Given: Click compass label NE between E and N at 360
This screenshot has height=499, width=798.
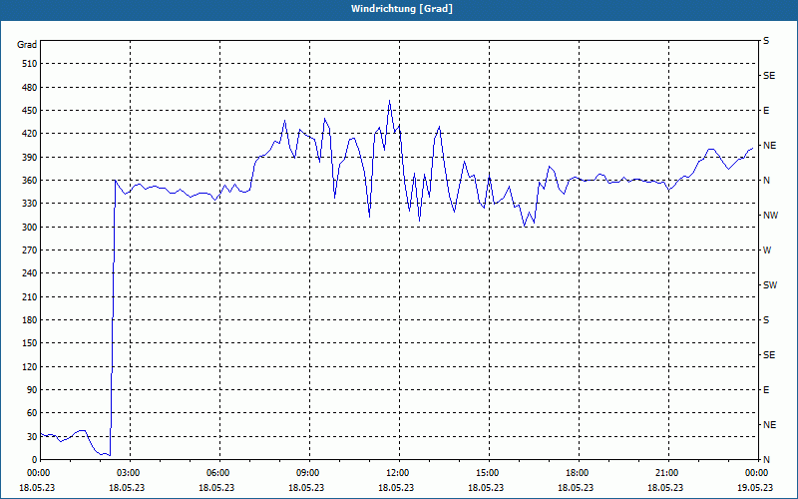Looking at the screenshot, I should (770, 146).
